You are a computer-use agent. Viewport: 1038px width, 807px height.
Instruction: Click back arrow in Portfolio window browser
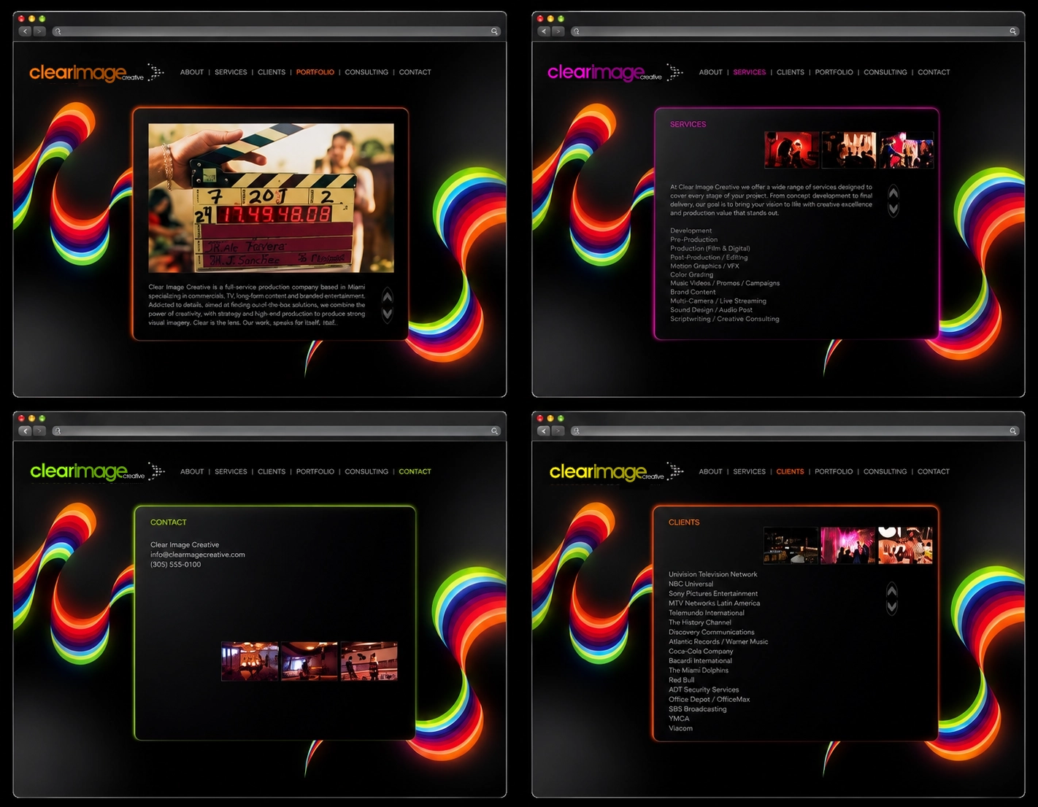[26, 31]
